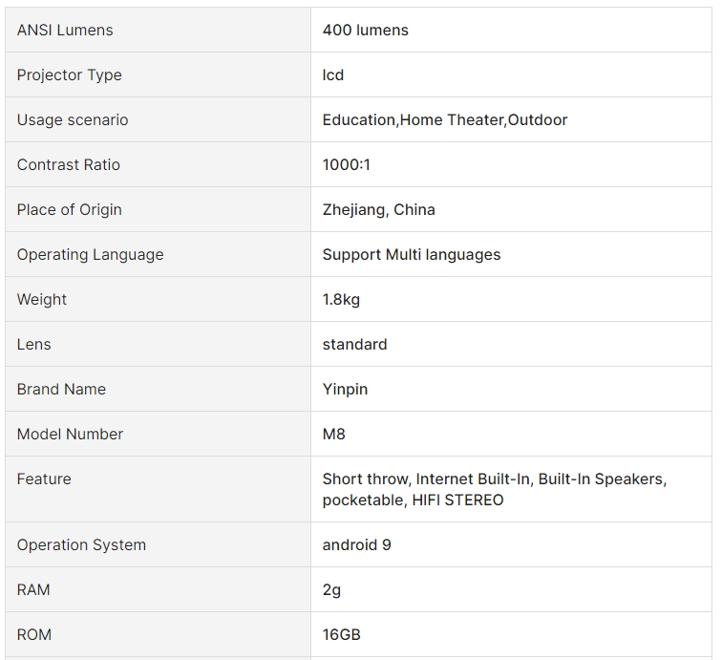The image size is (722, 660).
Task: Select the ROM 16GB value
Action: [x=341, y=634]
